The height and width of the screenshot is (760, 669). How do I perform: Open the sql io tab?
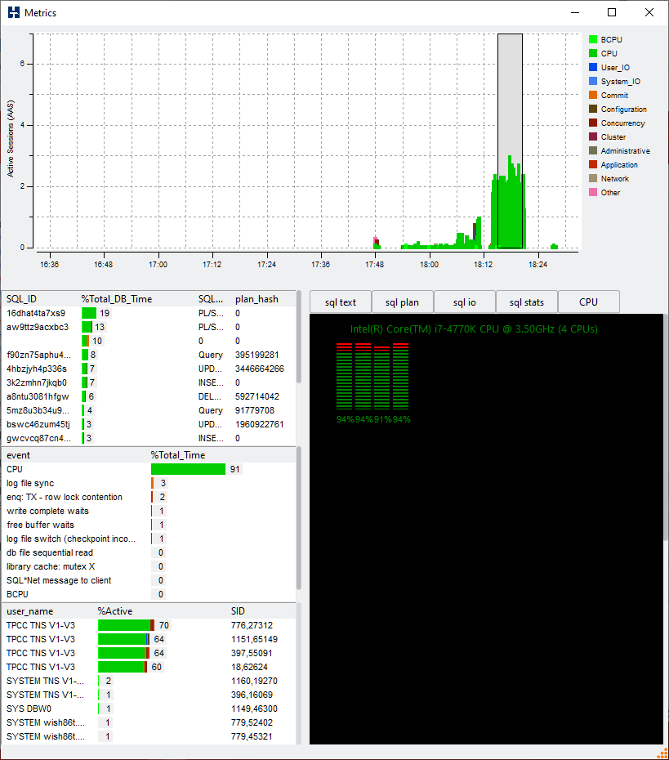point(464,302)
